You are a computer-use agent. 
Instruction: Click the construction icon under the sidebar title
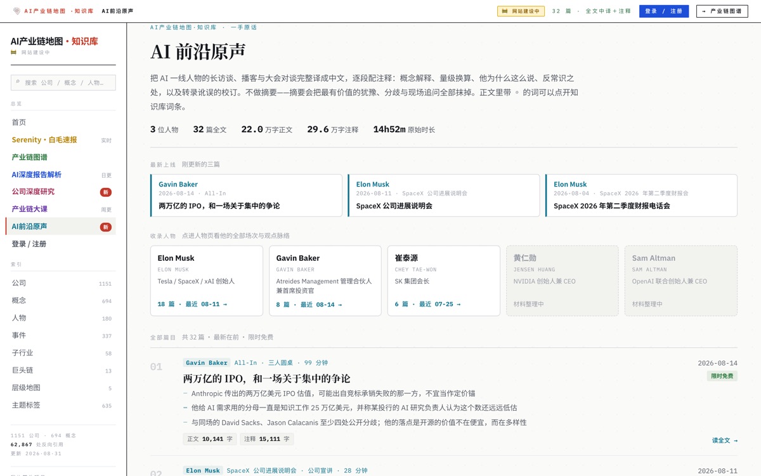pos(14,53)
